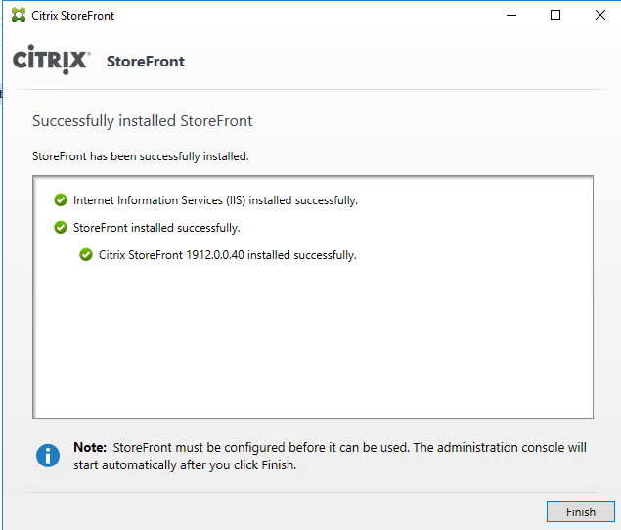Click the blue information icon near Note
This screenshot has height=530, width=621.
tap(48, 455)
